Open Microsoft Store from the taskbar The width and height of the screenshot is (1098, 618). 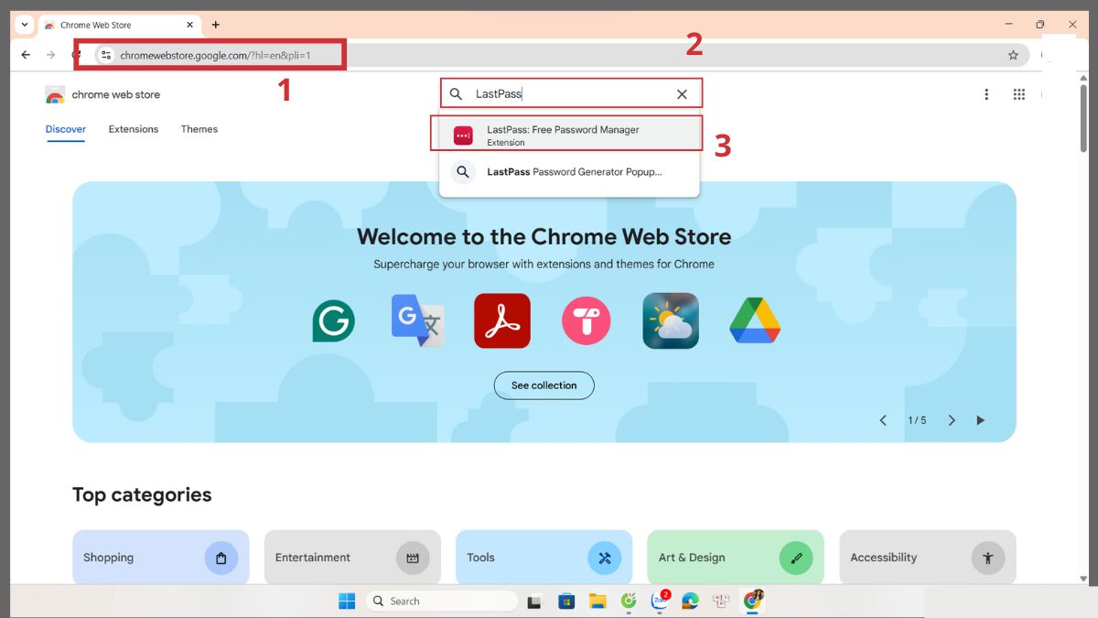coord(566,602)
